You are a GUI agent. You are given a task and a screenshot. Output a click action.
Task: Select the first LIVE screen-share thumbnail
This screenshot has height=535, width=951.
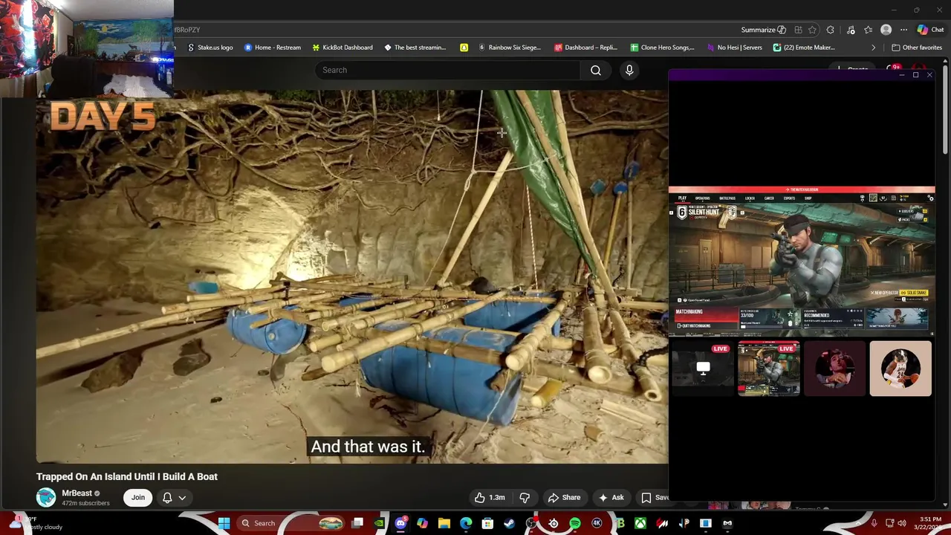(703, 369)
